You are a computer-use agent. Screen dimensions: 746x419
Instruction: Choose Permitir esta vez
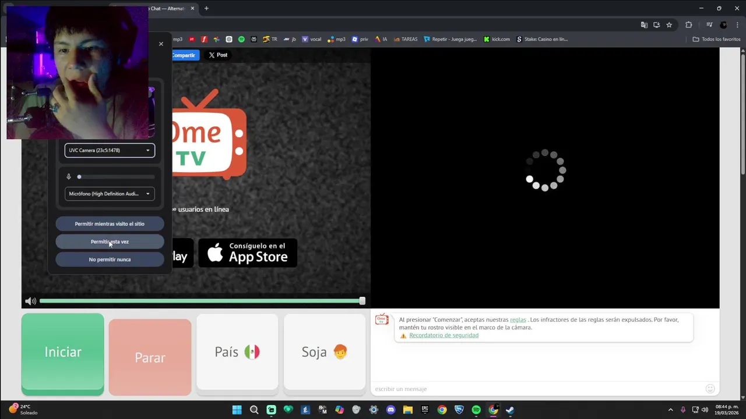pos(110,242)
